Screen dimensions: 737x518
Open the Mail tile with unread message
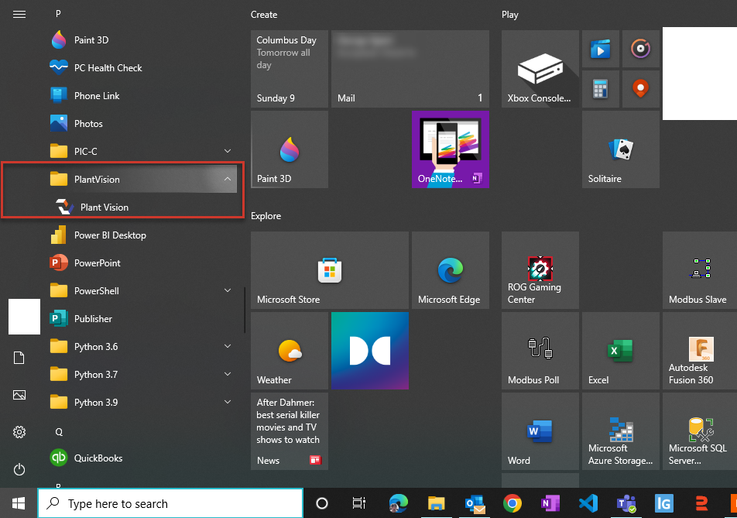tap(410, 69)
